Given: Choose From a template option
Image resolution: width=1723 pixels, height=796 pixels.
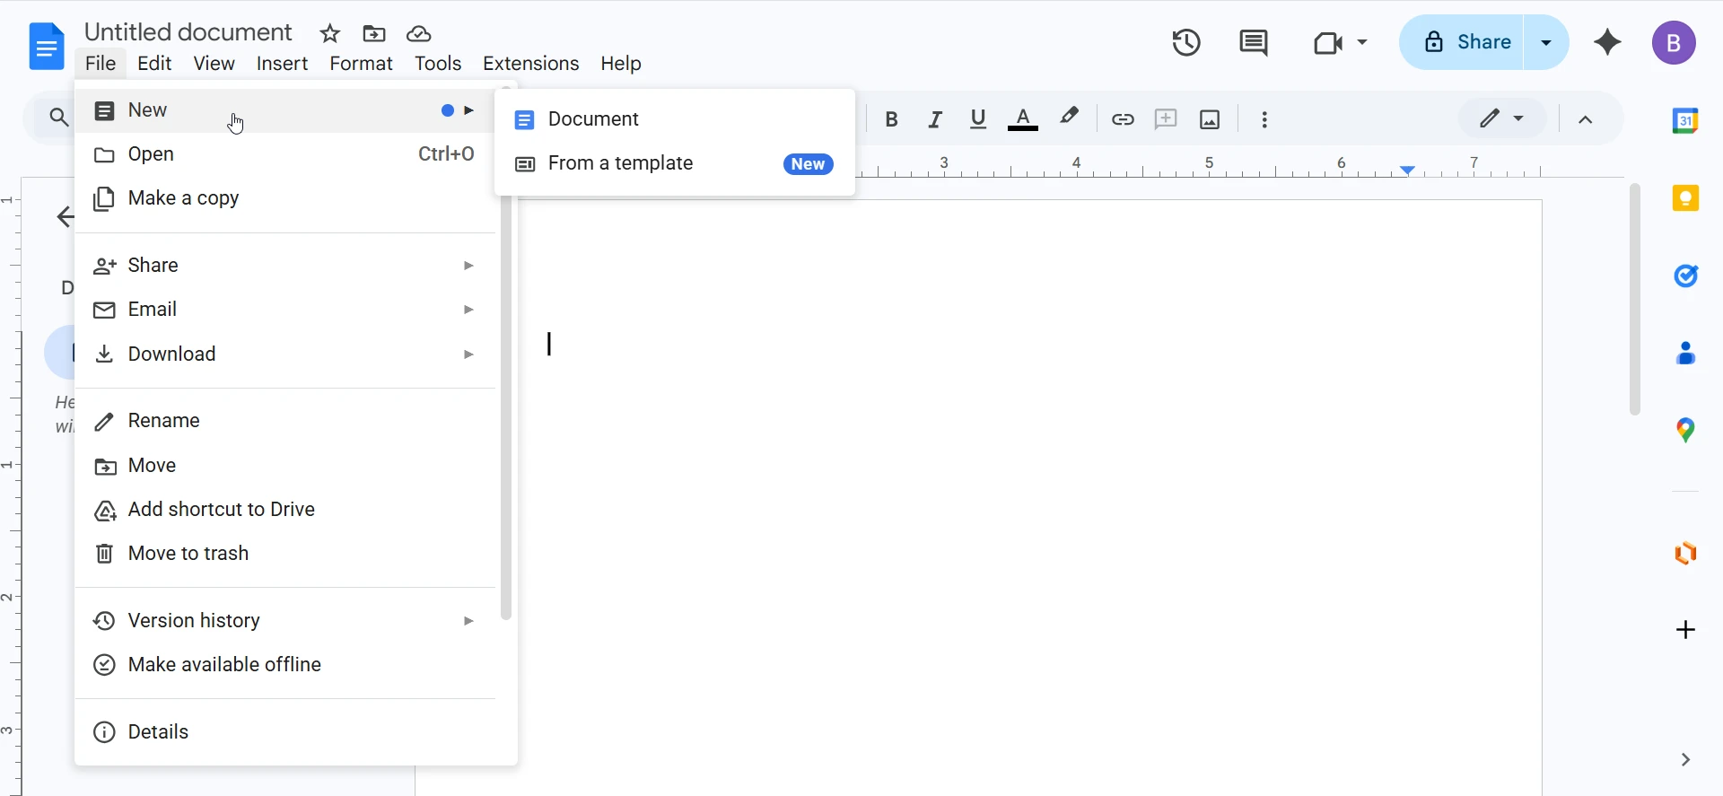Looking at the screenshot, I should tap(621, 163).
